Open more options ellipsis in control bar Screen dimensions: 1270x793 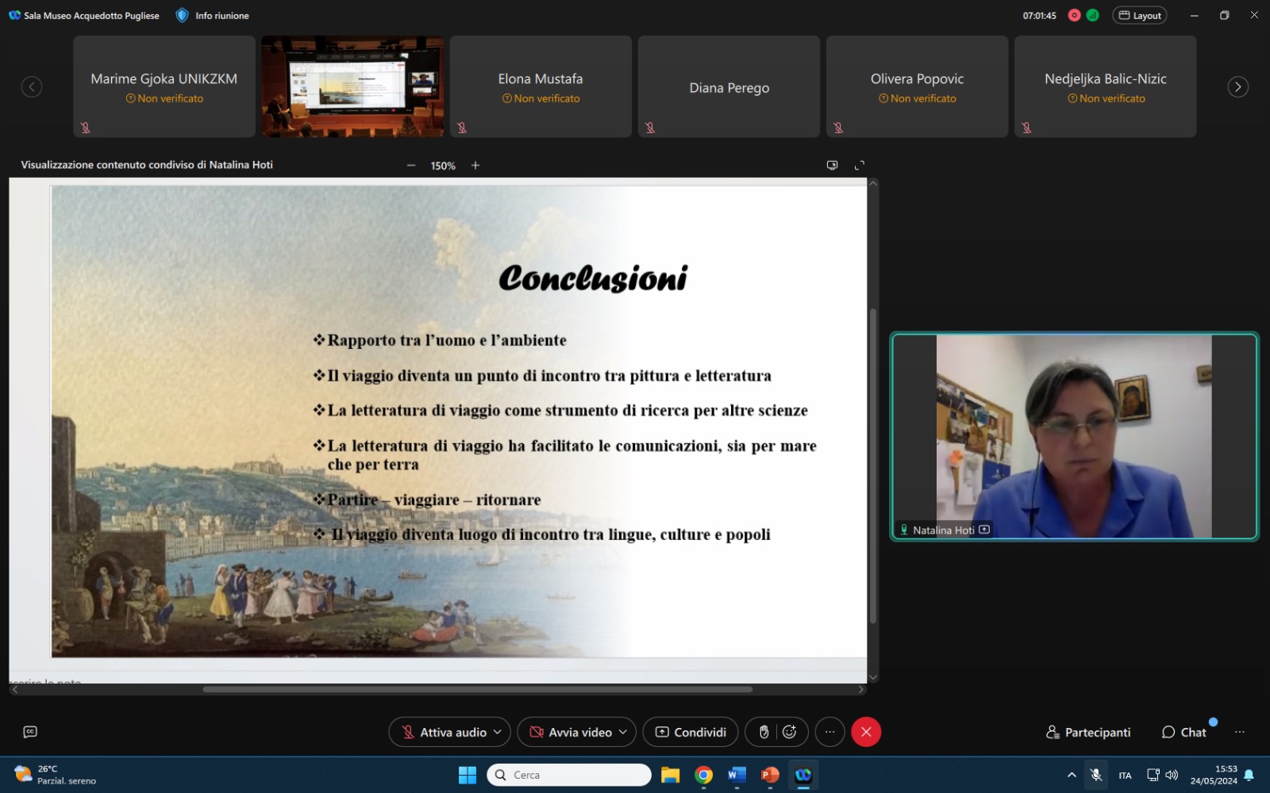[830, 732]
